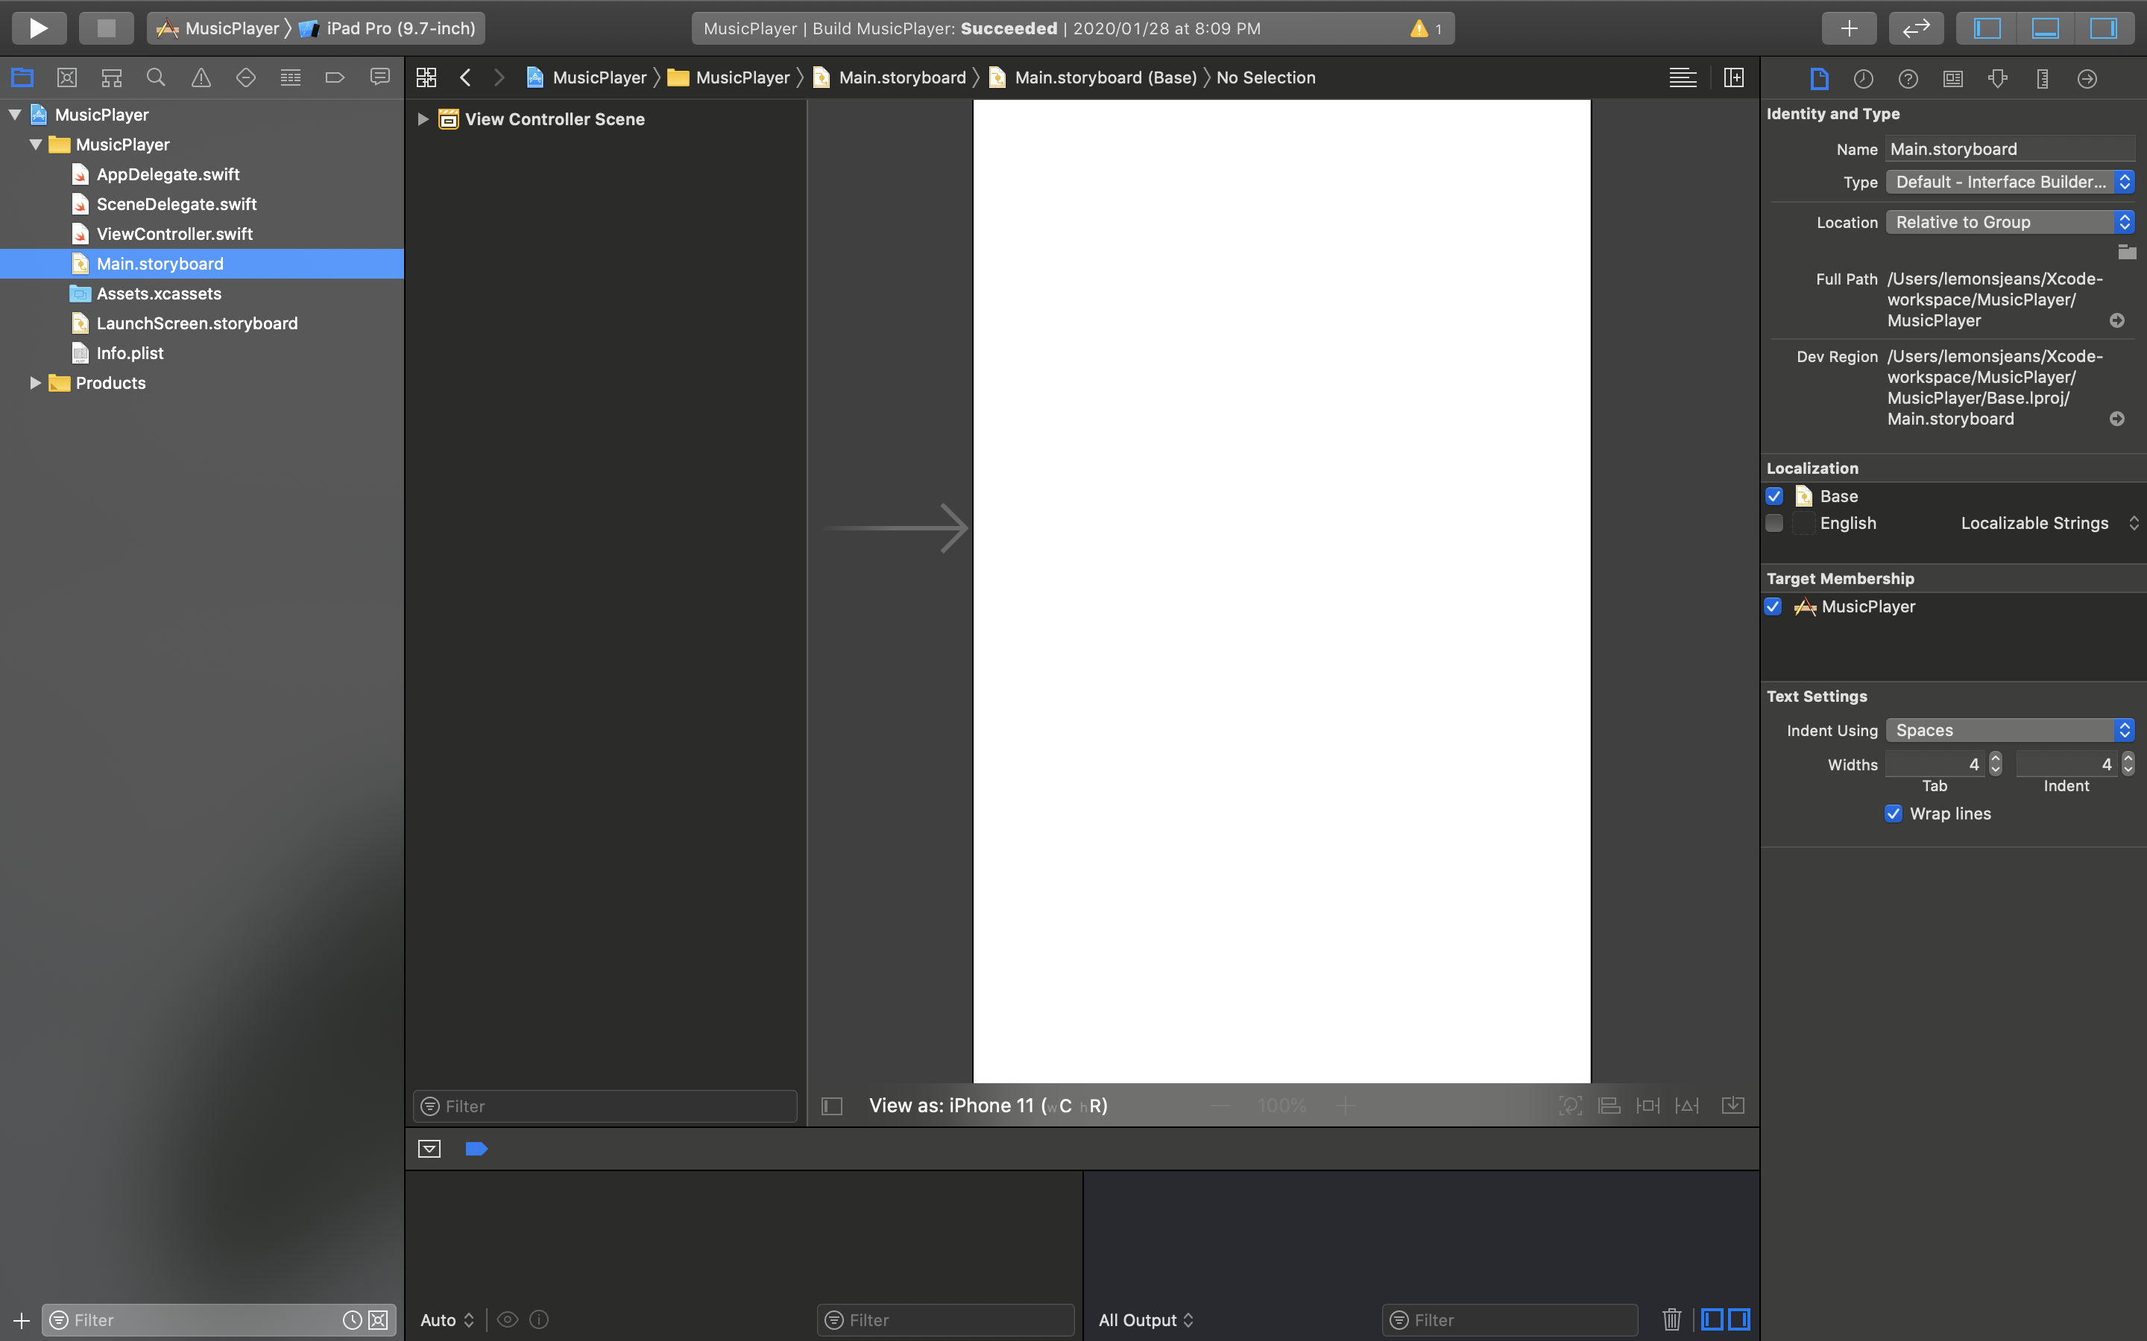Clear console with trash icon
The height and width of the screenshot is (1341, 2147).
pyautogui.click(x=1671, y=1319)
